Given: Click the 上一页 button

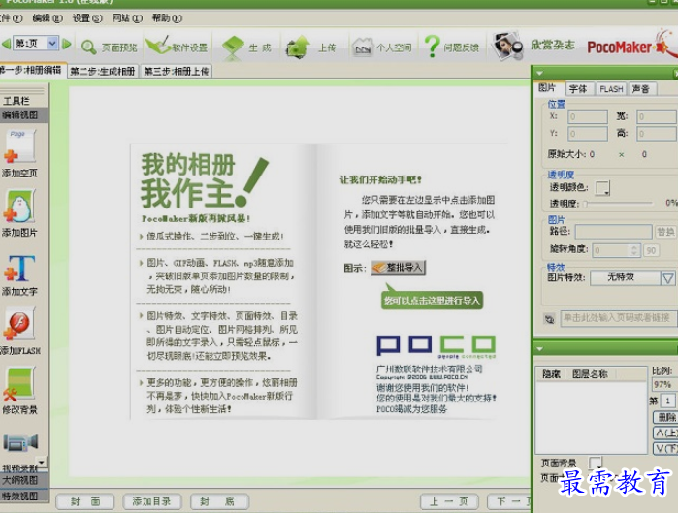Looking at the screenshot, I should (449, 501).
